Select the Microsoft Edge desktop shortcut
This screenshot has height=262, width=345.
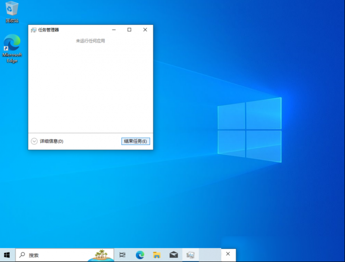(12, 48)
